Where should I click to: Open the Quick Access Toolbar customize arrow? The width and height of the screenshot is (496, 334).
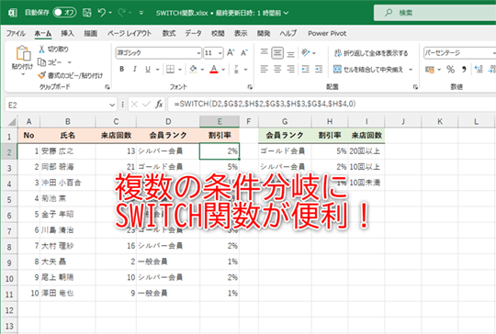pos(141,13)
